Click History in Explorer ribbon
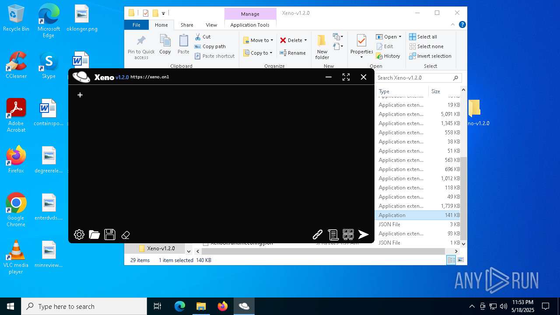This screenshot has height=315, width=560. pyautogui.click(x=388, y=56)
